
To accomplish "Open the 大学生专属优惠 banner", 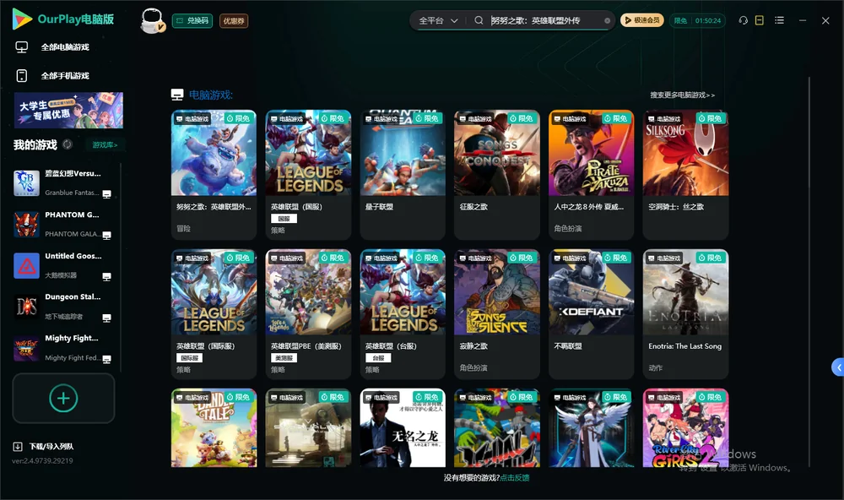I will pyautogui.click(x=69, y=111).
